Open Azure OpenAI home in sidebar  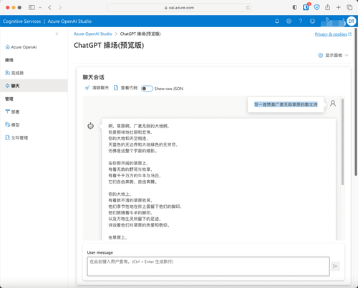pyautogui.click(x=21, y=47)
